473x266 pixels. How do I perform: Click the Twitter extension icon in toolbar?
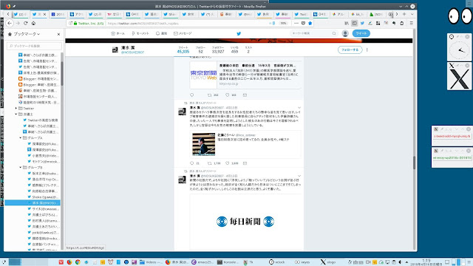(362, 23)
